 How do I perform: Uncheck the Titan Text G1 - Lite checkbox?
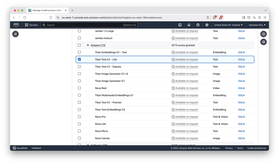click(x=79, y=59)
